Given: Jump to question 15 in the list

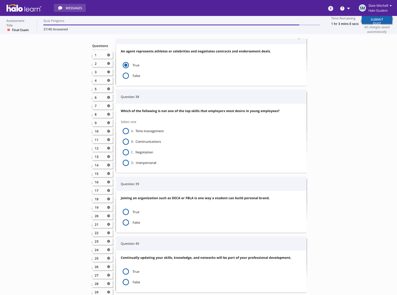Looking at the screenshot, I should pyautogui.click(x=103, y=174).
